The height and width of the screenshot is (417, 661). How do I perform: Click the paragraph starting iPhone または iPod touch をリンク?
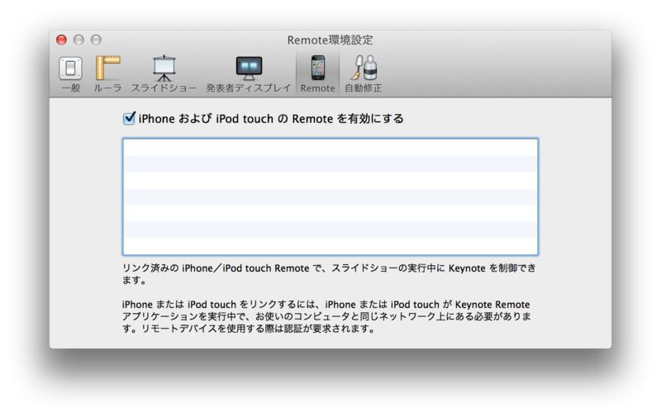click(326, 316)
